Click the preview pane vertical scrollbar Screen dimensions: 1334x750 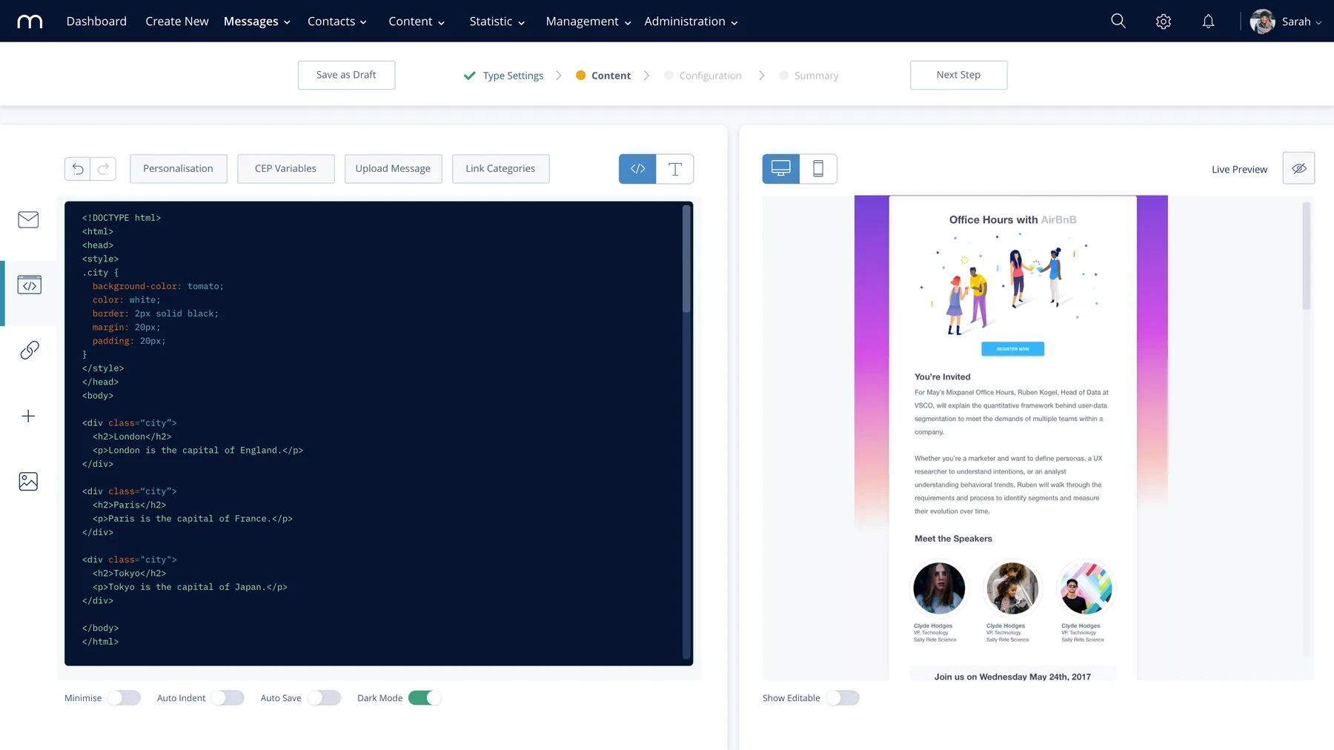pyautogui.click(x=1307, y=256)
